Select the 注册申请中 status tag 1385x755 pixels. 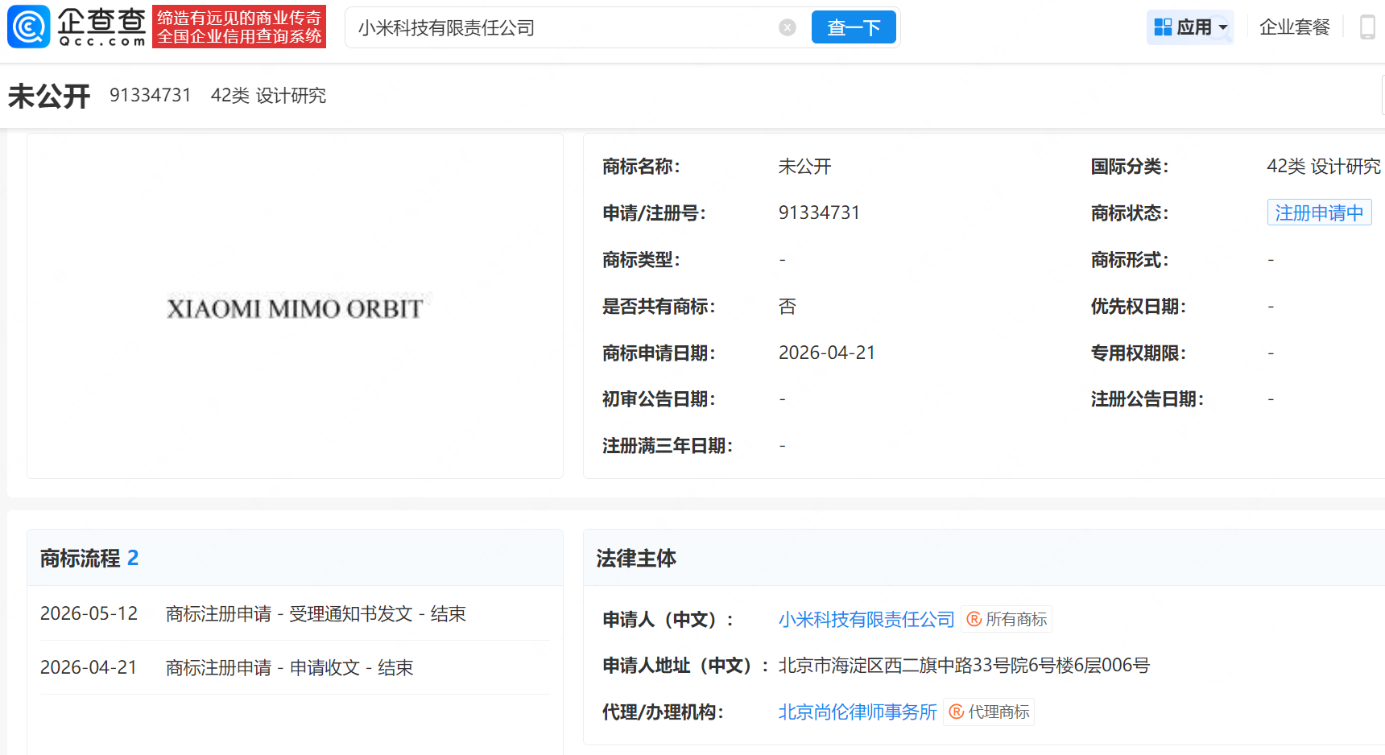[1319, 212]
